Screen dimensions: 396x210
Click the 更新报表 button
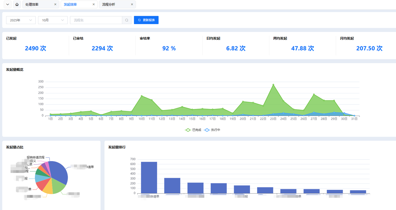click(x=146, y=20)
